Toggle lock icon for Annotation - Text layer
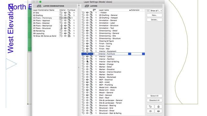The image size is (207, 116). tap(83, 28)
